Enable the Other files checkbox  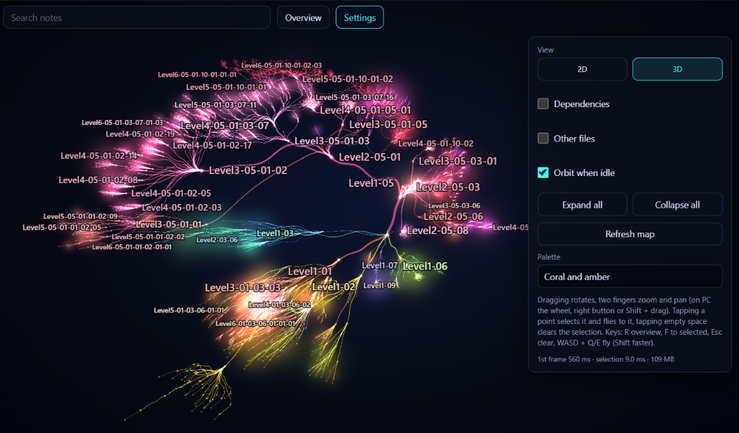pyautogui.click(x=543, y=138)
